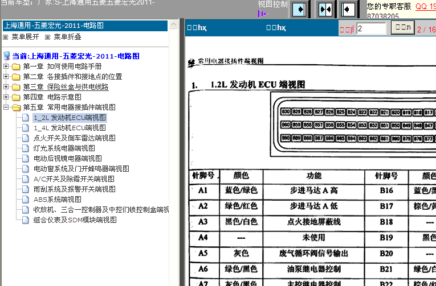Click the left-arrow view control icon
Screen dimensions: 436x286
[347, 10]
